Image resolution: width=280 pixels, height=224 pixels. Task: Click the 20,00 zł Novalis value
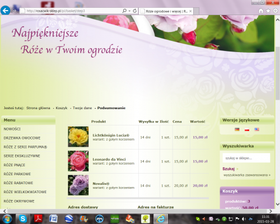point(200,186)
